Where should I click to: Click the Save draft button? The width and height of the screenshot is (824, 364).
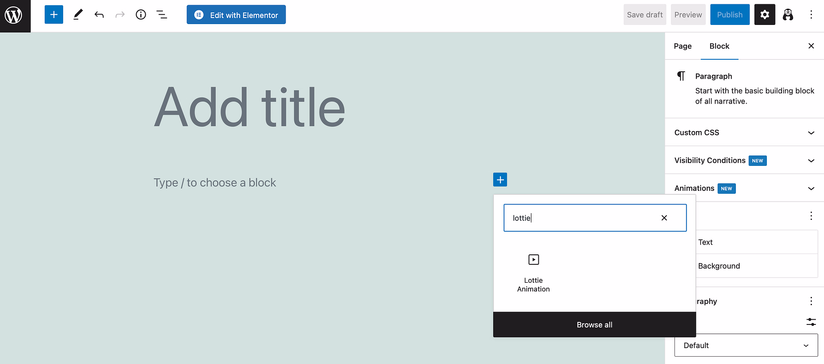tap(645, 15)
